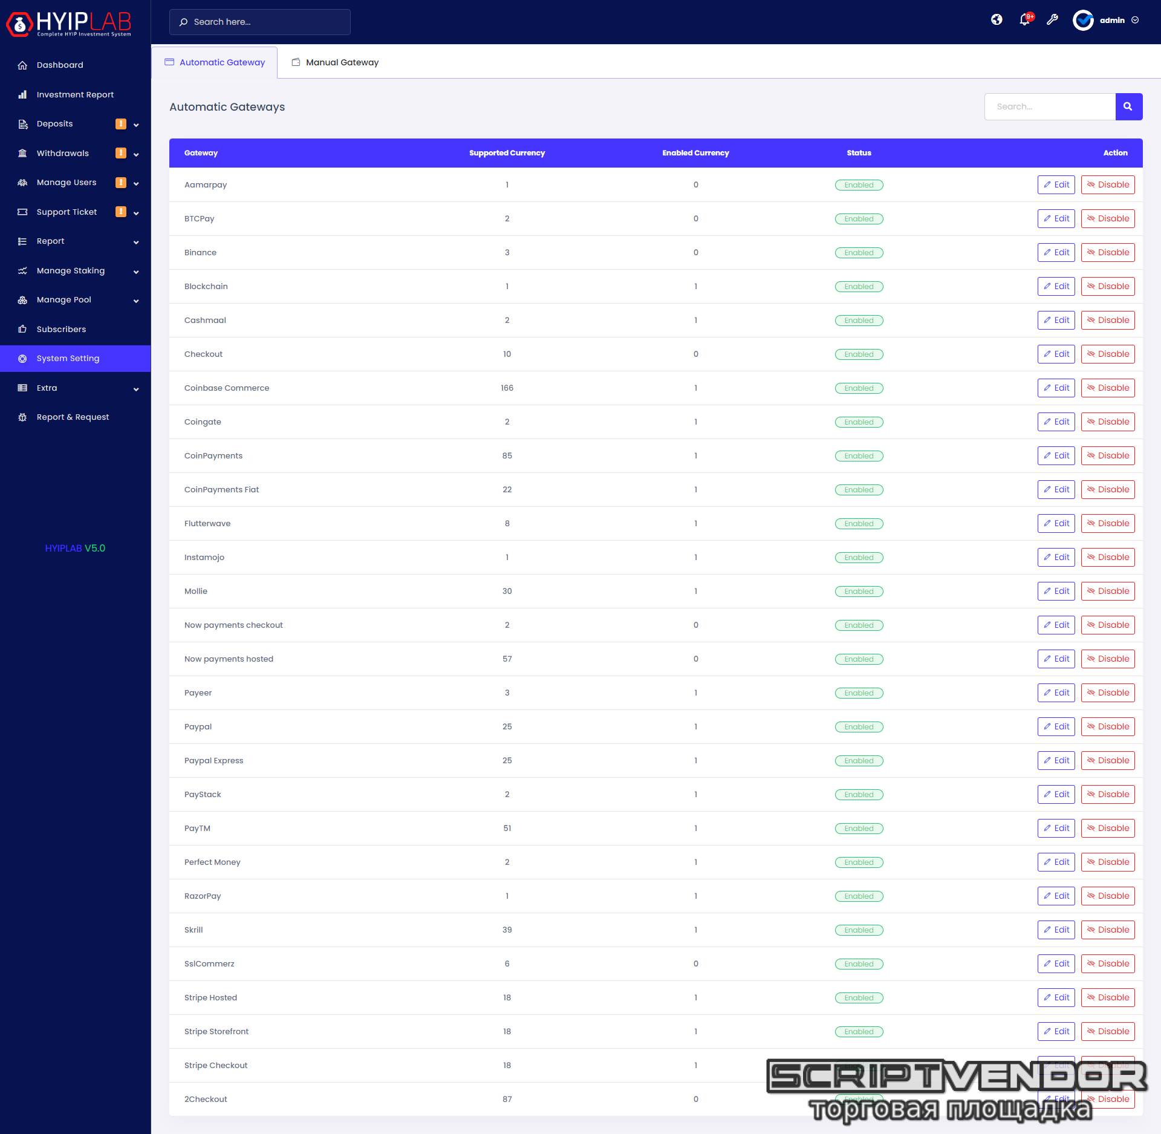Click the gateway table Search input

[x=1050, y=106]
